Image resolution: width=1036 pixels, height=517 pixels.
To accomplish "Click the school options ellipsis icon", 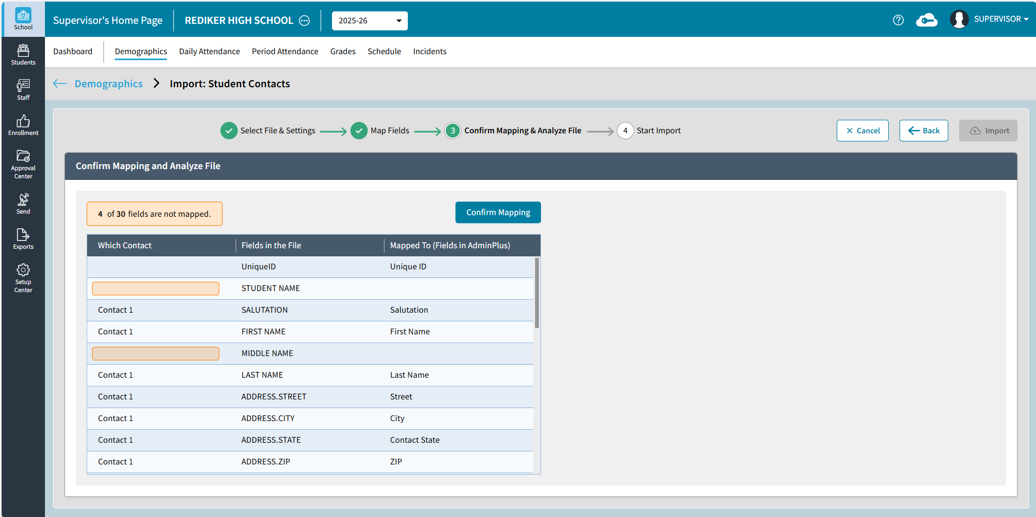I will (305, 21).
